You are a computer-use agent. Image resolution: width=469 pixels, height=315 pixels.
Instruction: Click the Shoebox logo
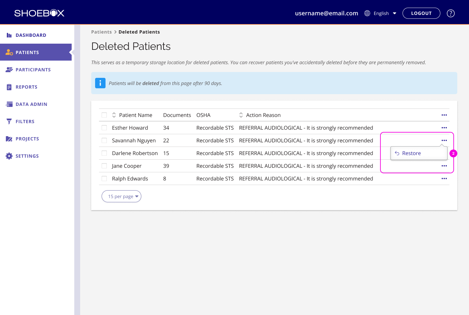(x=39, y=13)
